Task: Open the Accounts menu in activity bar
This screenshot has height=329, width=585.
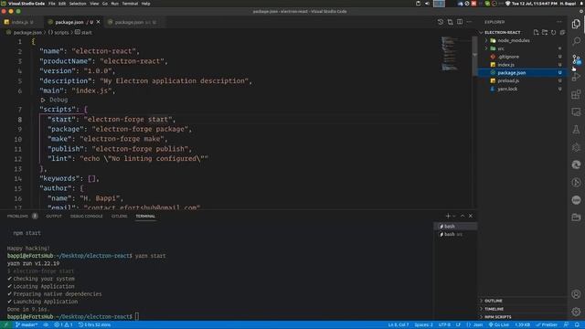Action: (x=576, y=294)
